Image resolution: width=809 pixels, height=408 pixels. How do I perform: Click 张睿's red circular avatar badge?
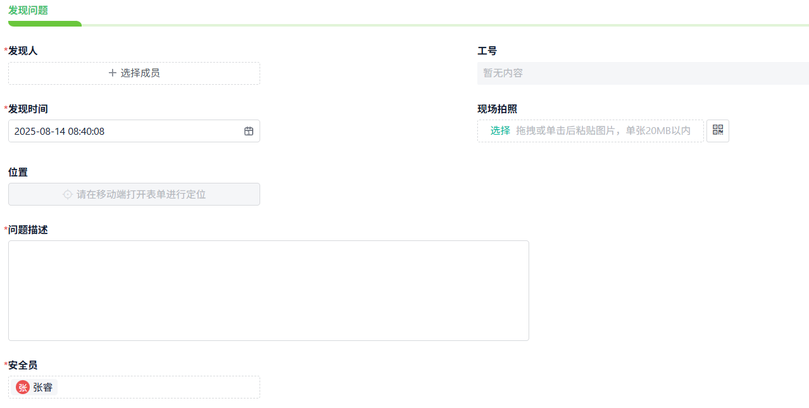(x=22, y=386)
